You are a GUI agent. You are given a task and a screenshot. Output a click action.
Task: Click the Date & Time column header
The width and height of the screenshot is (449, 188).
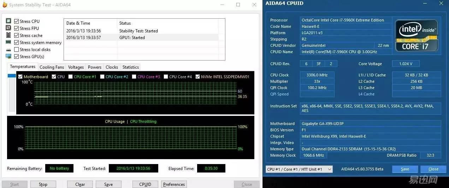pyautogui.click(x=90, y=23)
